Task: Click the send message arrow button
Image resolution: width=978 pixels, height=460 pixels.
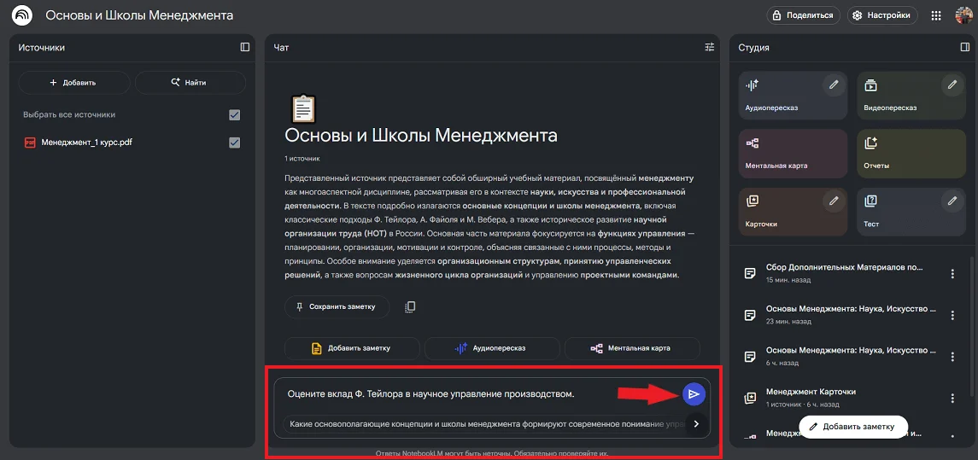Action: pyautogui.click(x=694, y=393)
